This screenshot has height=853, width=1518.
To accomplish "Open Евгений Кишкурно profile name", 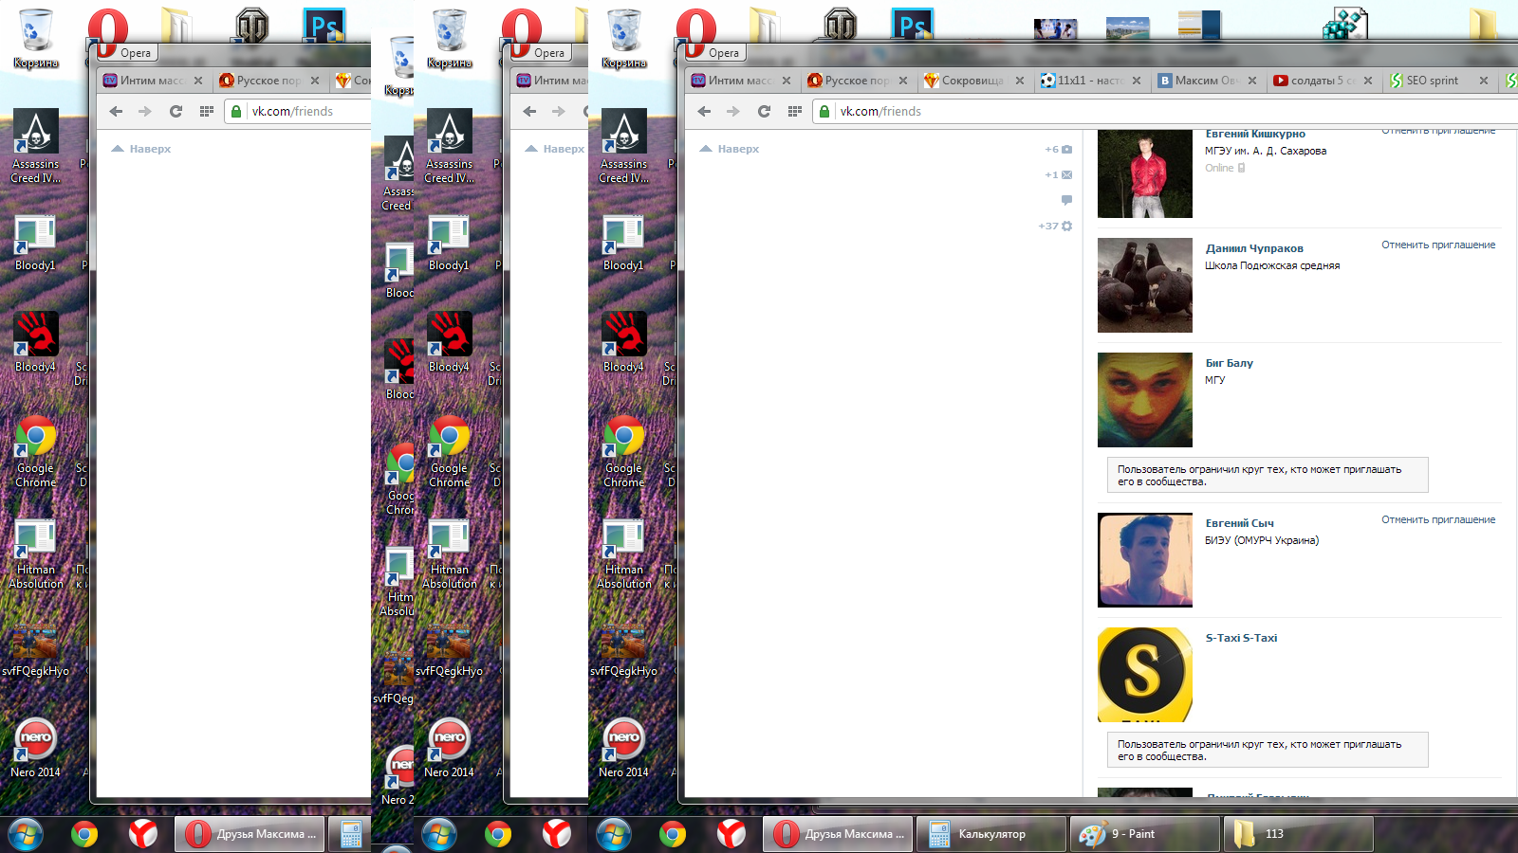I will [1255, 135].
